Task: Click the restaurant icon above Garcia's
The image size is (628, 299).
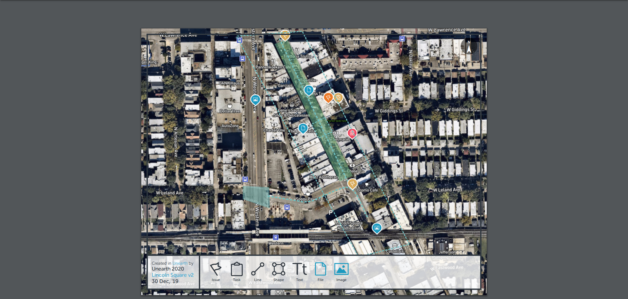Action: tap(285, 80)
